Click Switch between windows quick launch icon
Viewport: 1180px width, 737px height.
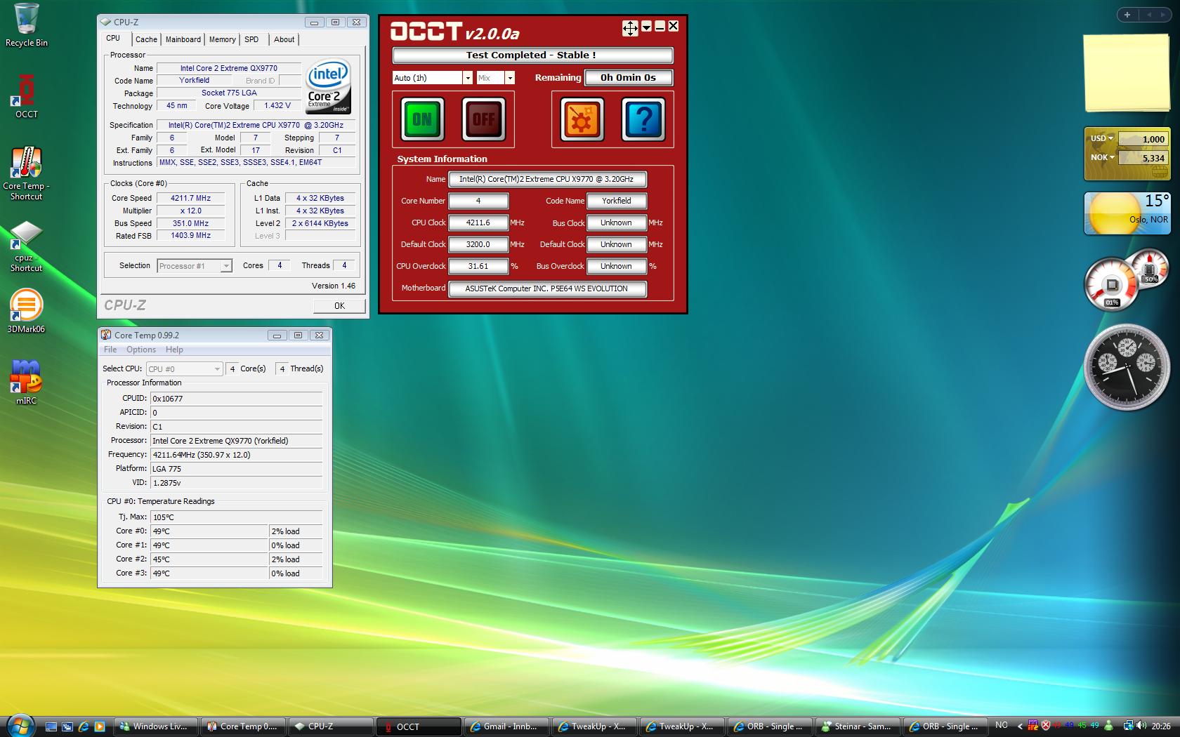67,726
